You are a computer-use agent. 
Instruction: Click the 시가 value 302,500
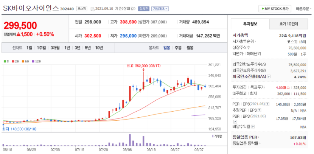[x=93, y=36]
